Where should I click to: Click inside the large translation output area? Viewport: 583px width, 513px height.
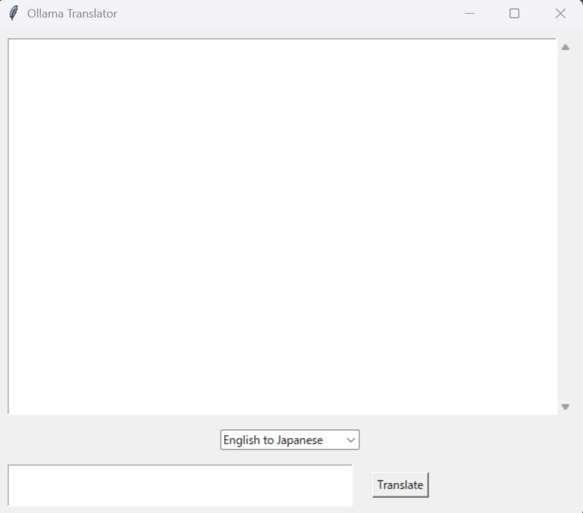pos(283,226)
